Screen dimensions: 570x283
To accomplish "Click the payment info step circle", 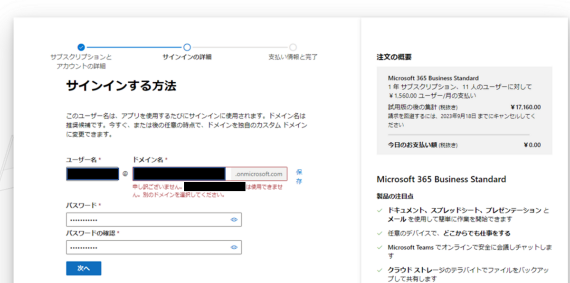I will tap(293, 47).
